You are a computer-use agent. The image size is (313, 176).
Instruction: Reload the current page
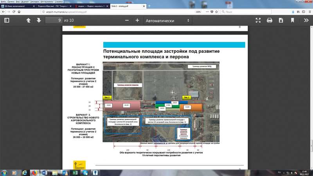tap(14, 12)
